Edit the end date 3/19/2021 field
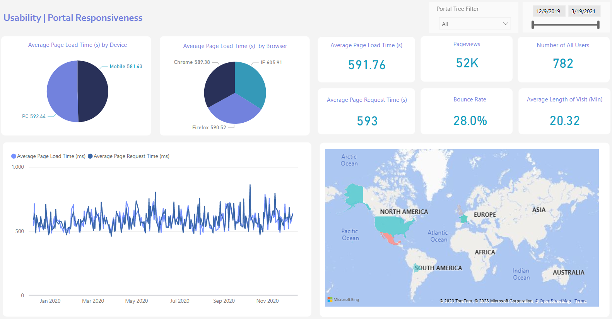The width and height of the screenshot is (612, 319). (x=583, y=11)
